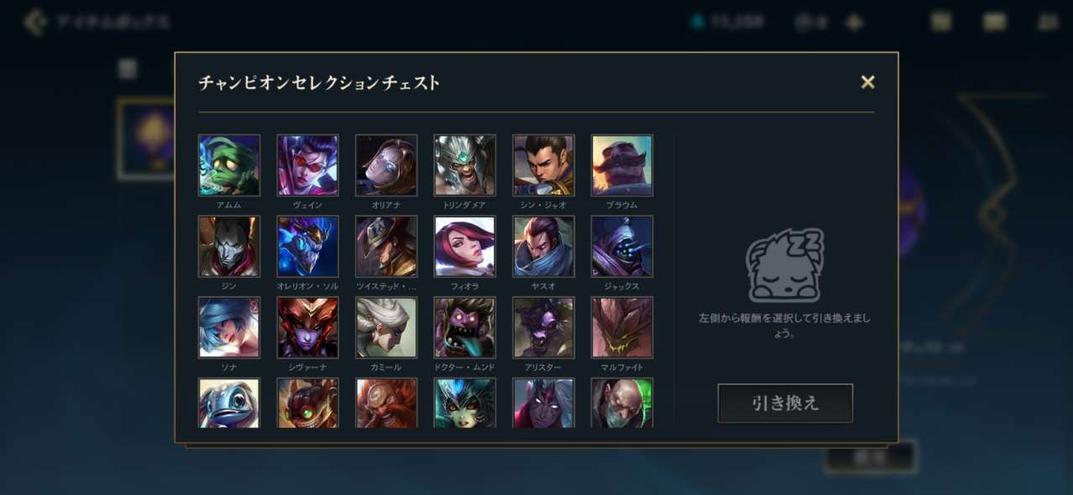Image resolution: width=1073 pixels, height=495 pixels.
Task: Click the 引き換え redeem button
Action: (x=785, y=404)
